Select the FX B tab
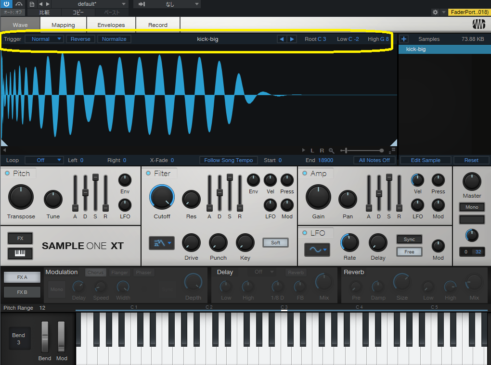The height and width of the screenshot is (365, 491). (22, 292)
